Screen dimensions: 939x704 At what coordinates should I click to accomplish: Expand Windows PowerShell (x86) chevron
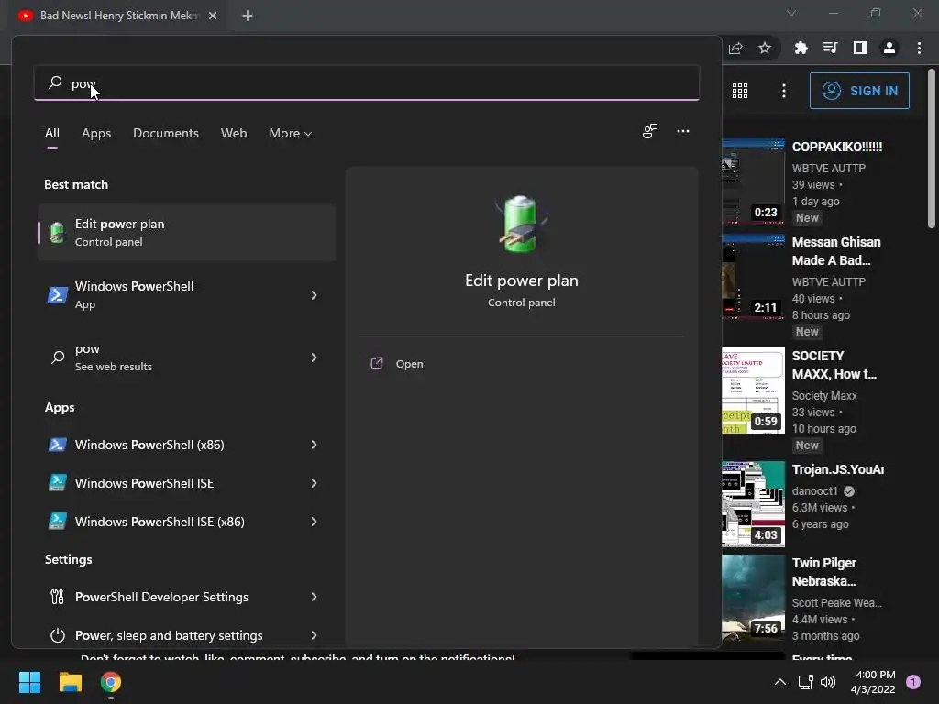pyautogui.click(x=314, y=445)
